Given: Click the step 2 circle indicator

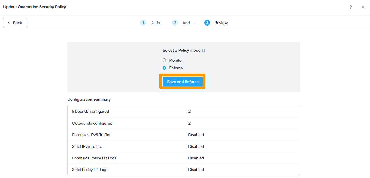Looking at the screenshot, I should coord(175,22).
